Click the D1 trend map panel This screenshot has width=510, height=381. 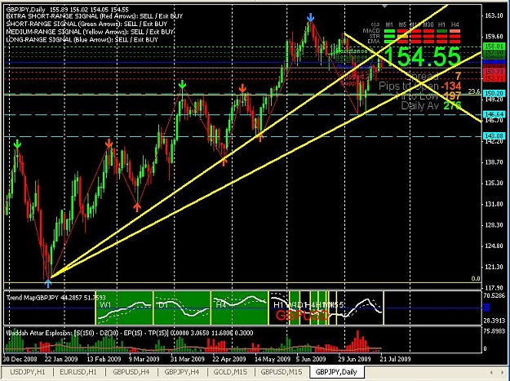[x=182, y=308]
